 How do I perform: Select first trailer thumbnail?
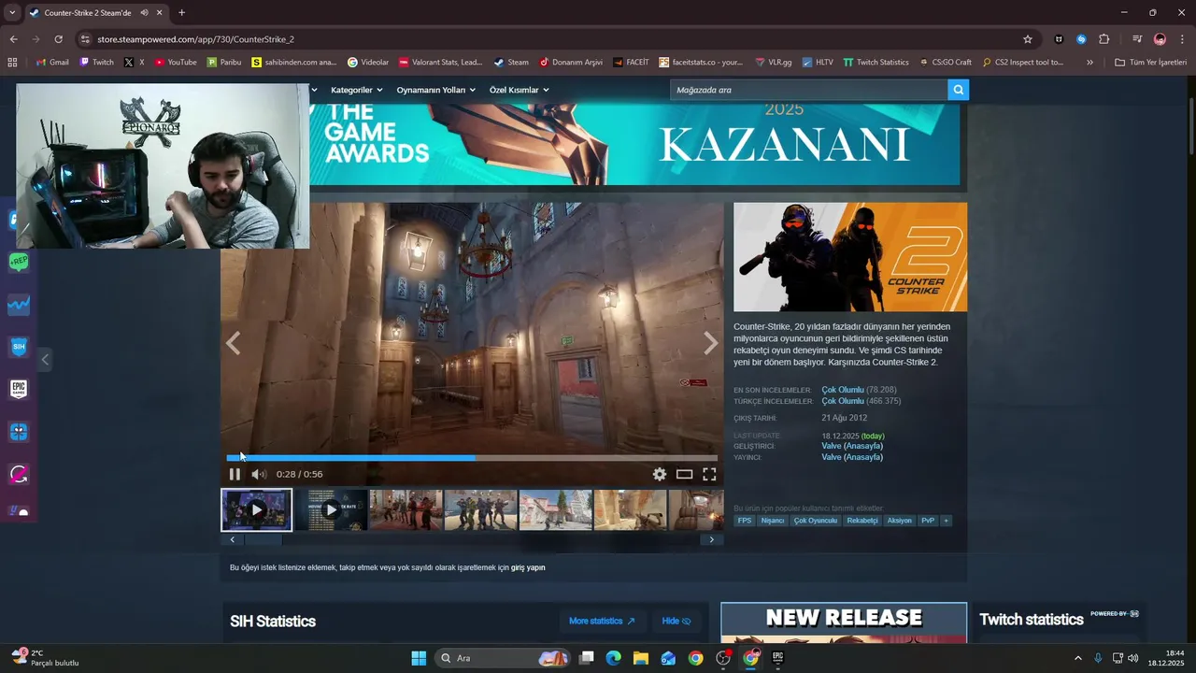point(257,510)
